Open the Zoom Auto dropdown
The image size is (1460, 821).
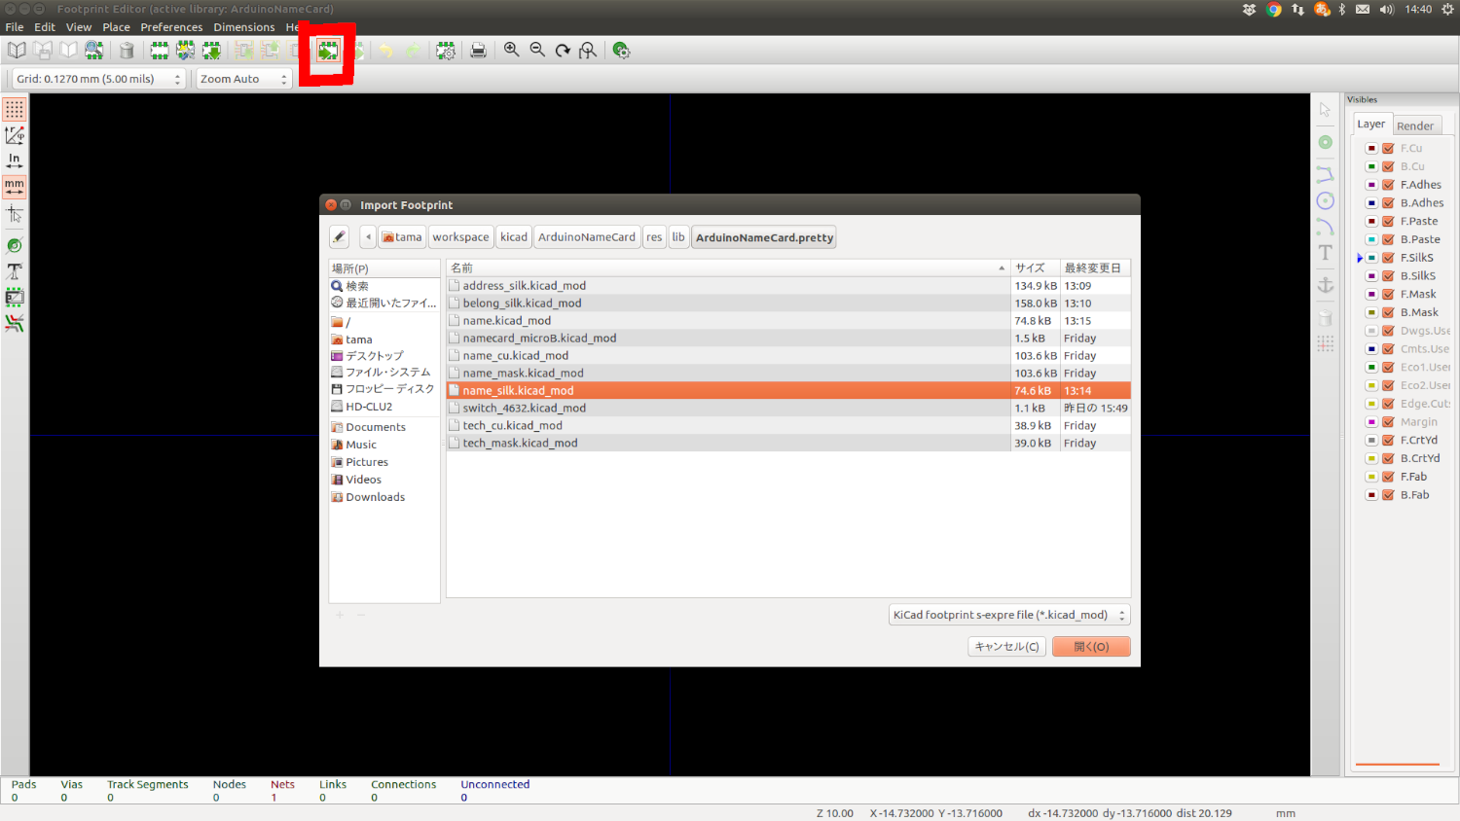(244, 79)
